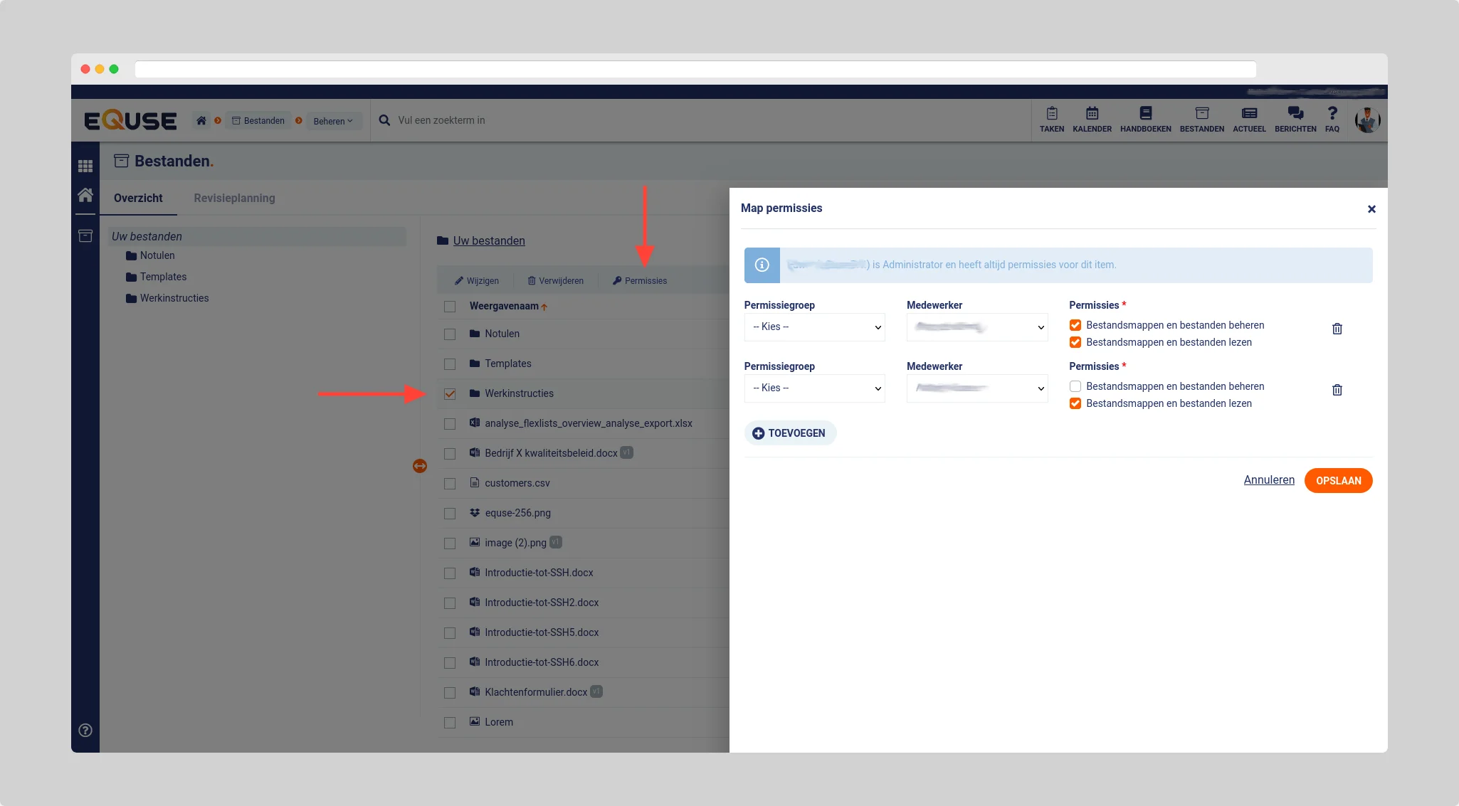The width and height of the screenshot is (1459, 806).
Task: Open the first Permissiegroep dropdown
Action: (x=814, y=327)
